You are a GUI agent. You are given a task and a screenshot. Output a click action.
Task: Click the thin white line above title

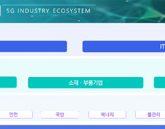(49, 5)
